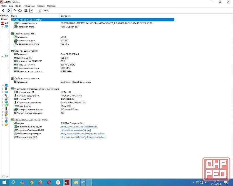Select the Свойства системной платы header row

pyautogui.click(x=92, y=20)
